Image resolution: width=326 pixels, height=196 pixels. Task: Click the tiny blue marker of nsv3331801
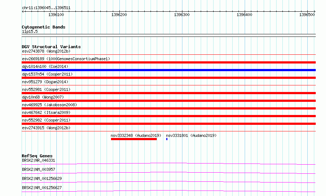(x=167, y=139)
